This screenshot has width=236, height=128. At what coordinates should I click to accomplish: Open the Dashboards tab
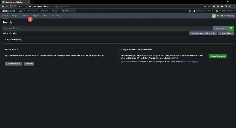pyautogui.click(x=56, y=16)
